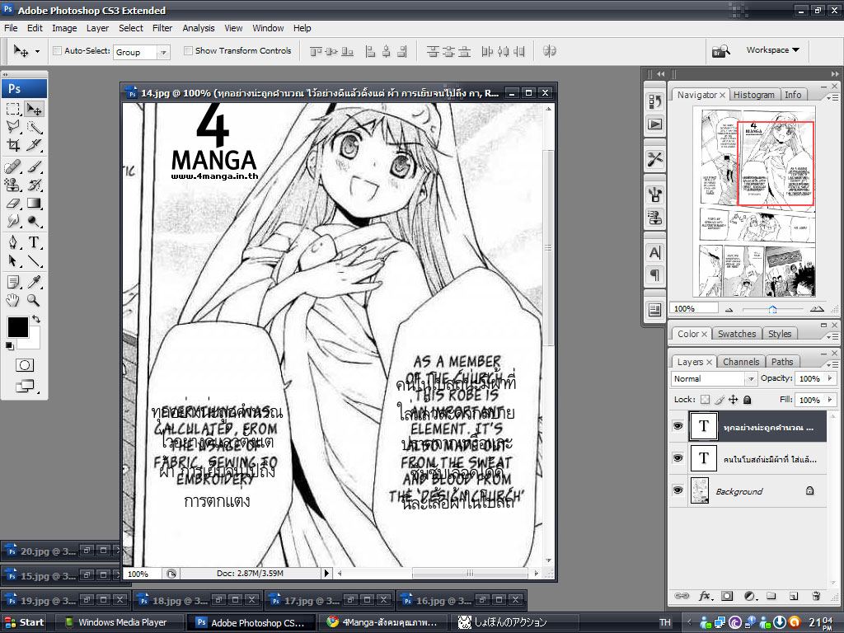Select the Path Selection tool
The image size is (844, 633).
(13, 261)
